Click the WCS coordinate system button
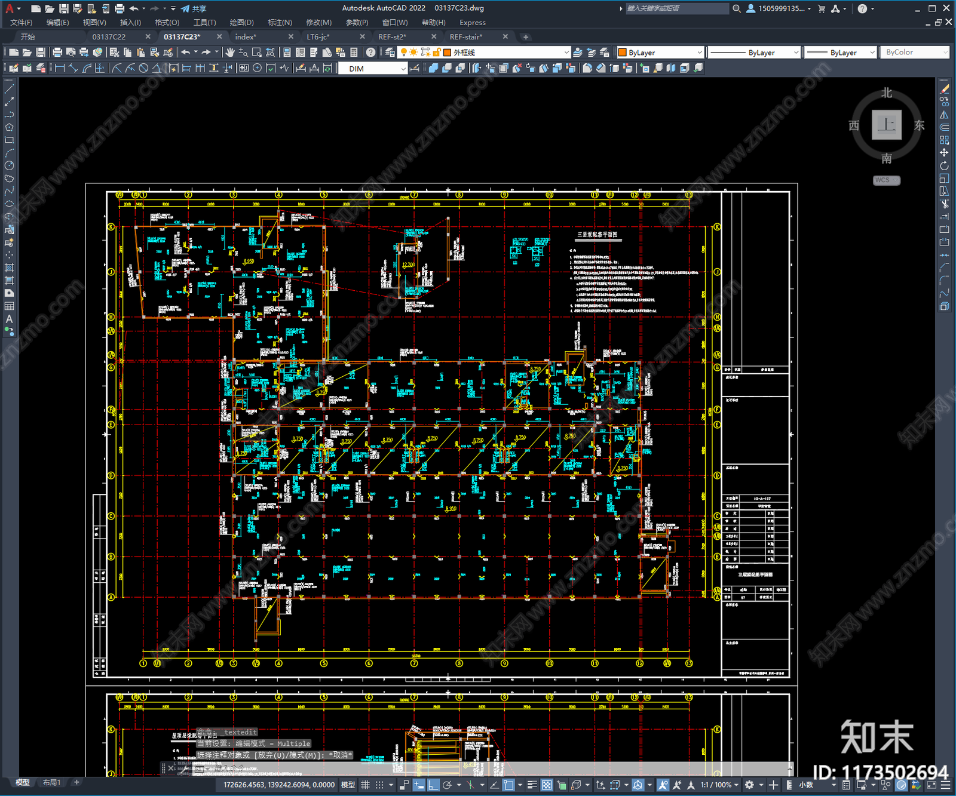 tap(886, 180)
